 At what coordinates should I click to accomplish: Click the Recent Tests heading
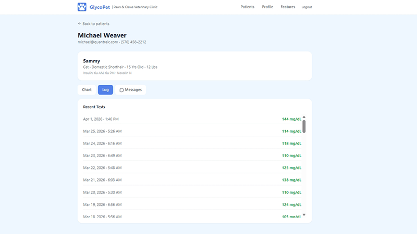click(x=94, y=107)
